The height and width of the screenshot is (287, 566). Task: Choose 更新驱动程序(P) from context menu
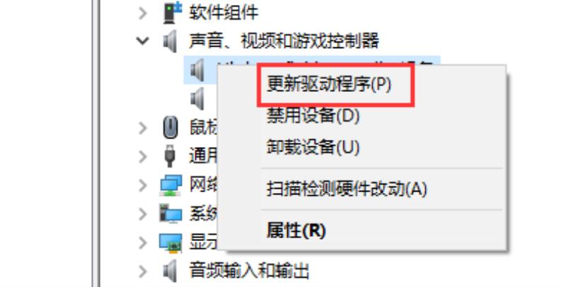click(x=329, y=85)
